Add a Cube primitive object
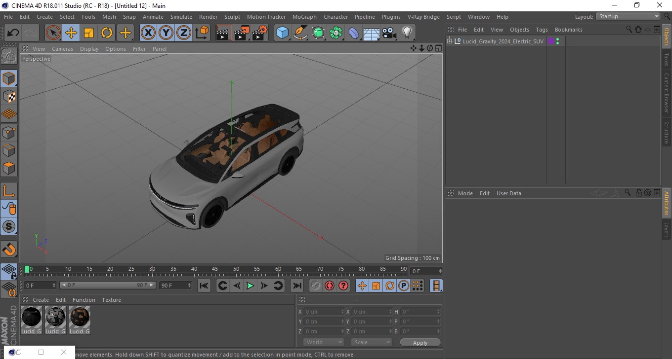Image resolution: width=672 pixels, height=359 pixels. 282,33
